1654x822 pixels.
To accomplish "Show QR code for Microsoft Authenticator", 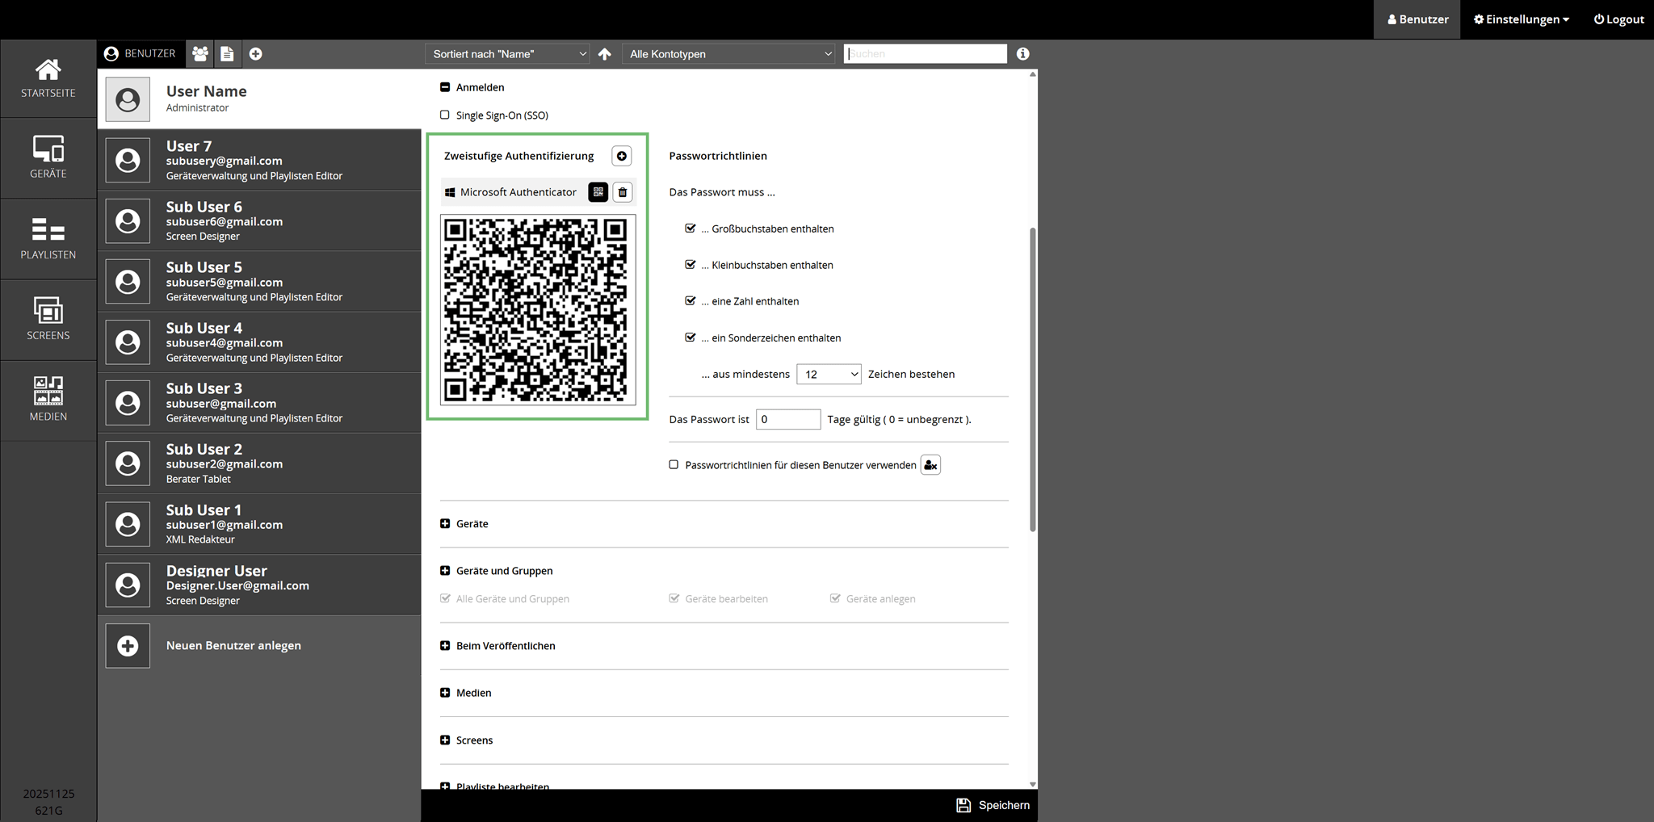I will 598,192.
